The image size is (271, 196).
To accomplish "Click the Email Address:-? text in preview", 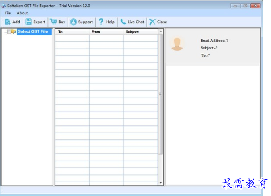I will [x=214, y=41].
